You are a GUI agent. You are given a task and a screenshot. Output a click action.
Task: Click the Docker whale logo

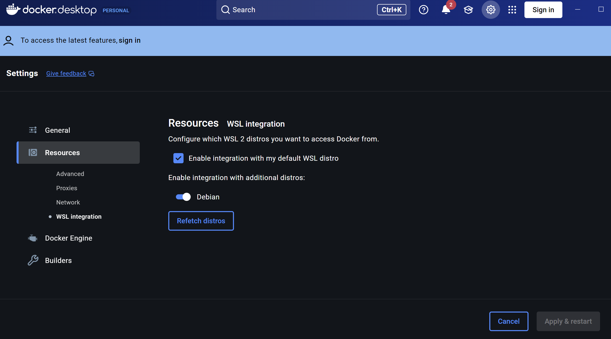[13, 9]
